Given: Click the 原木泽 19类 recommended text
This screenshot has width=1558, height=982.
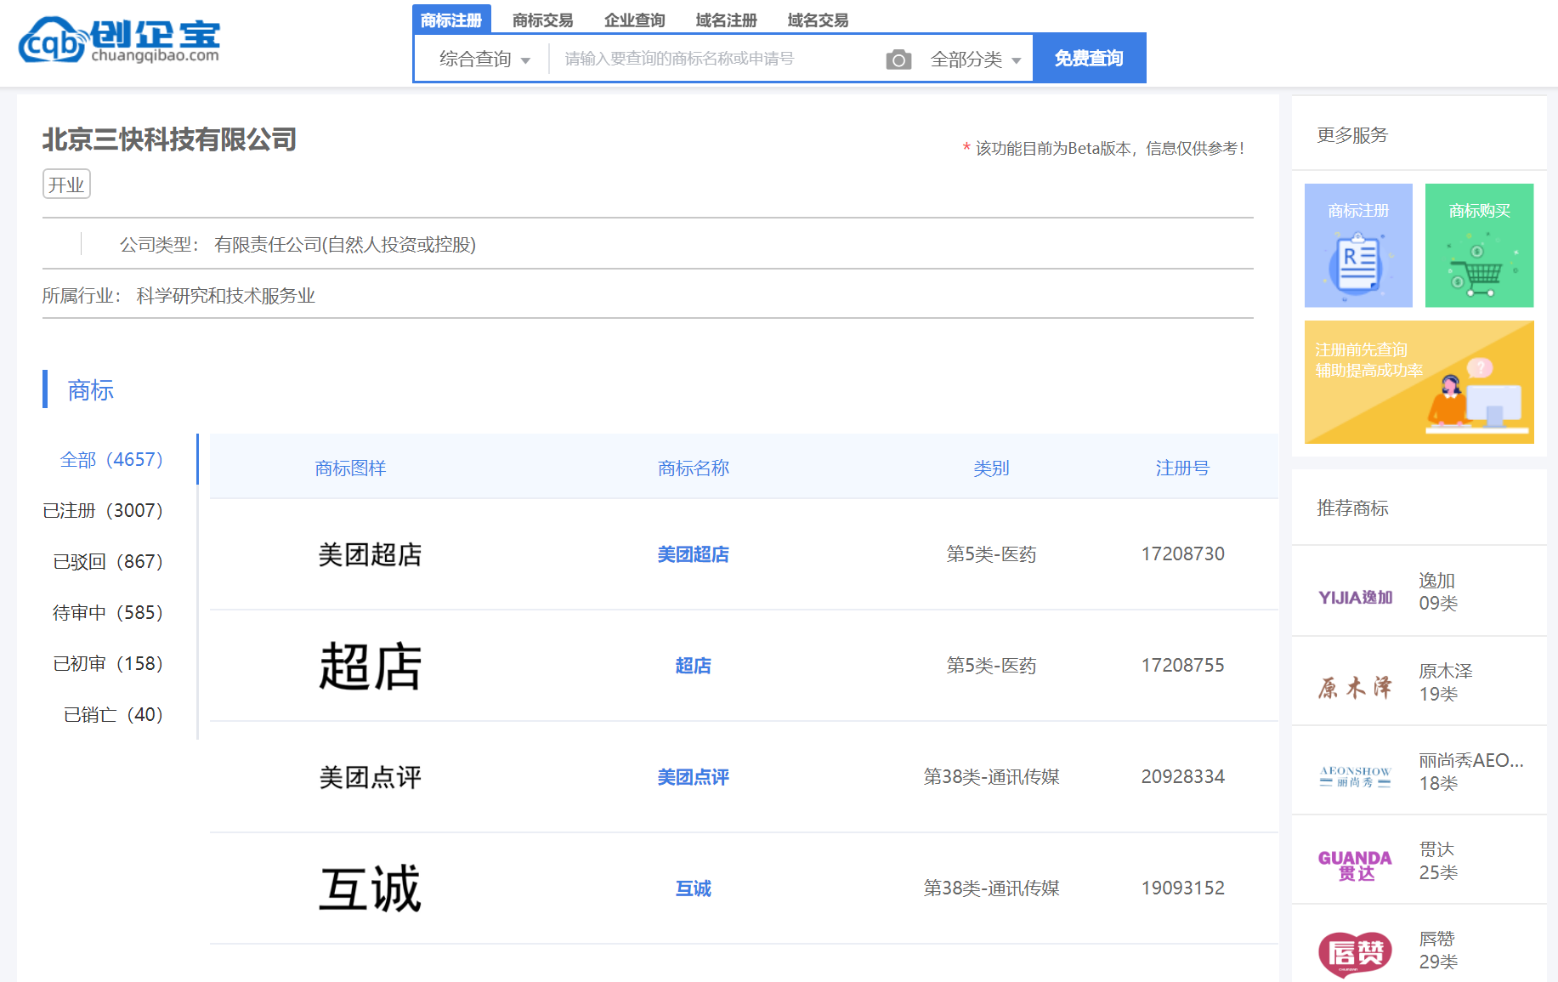Looking at the screenshot, I should [x=1446, y=683].
